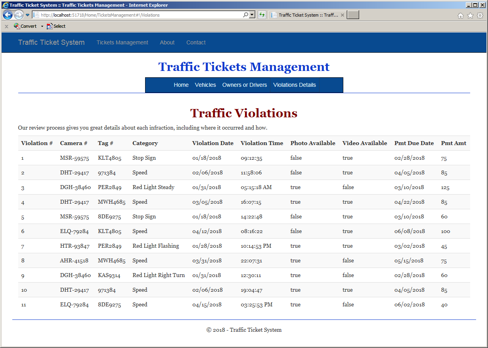Click the Pmt Amt column header
This screenshot has width=488, height=348.
pyautogui.click(x=454, y=143)
